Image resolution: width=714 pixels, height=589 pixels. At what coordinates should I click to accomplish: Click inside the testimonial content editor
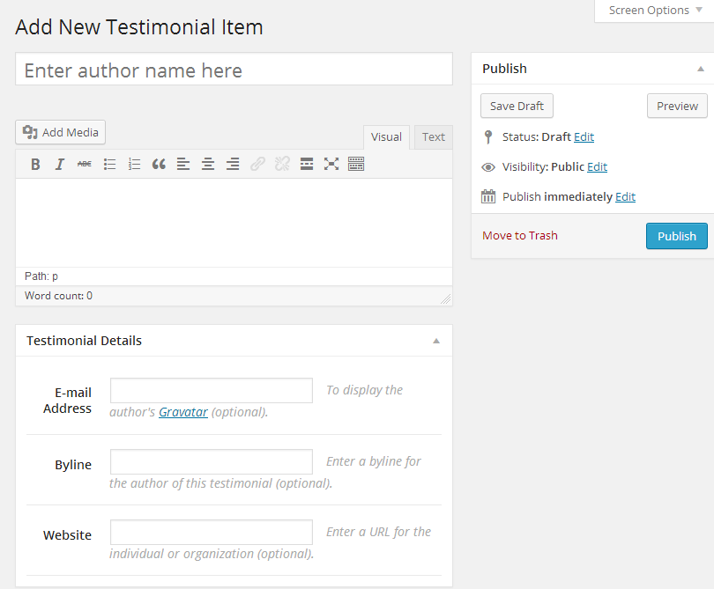(234, 223)
